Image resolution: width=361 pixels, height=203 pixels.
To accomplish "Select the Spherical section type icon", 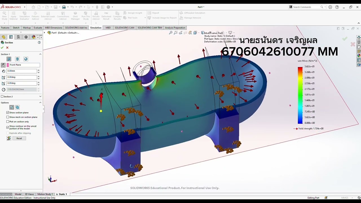I will click(26, 59).
